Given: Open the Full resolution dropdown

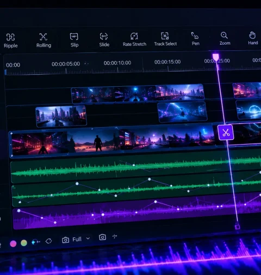Looking at the screenshot, I should click(x=81, y=239).
